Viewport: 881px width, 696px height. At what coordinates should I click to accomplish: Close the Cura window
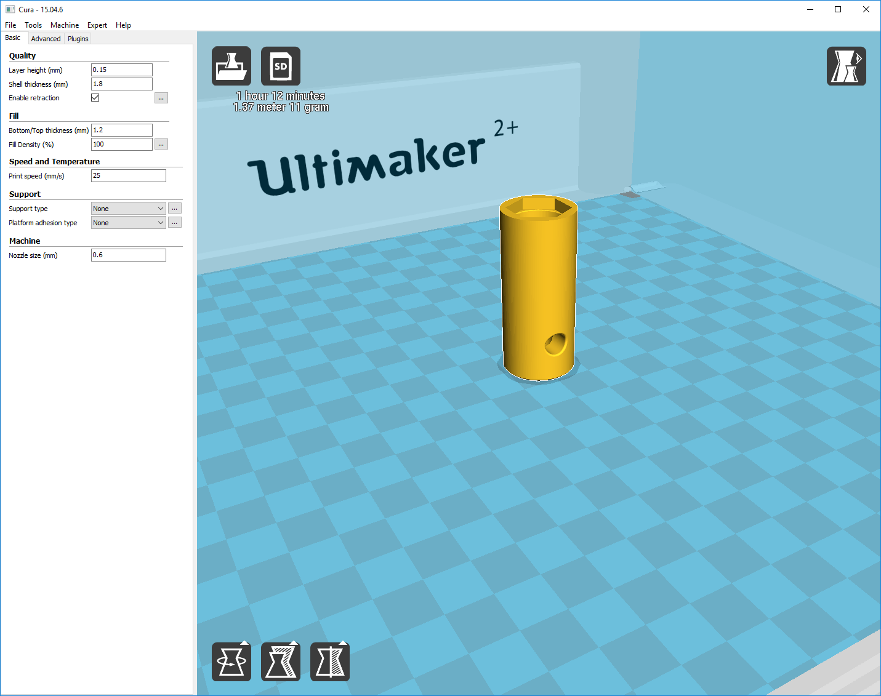coord(866,9)
